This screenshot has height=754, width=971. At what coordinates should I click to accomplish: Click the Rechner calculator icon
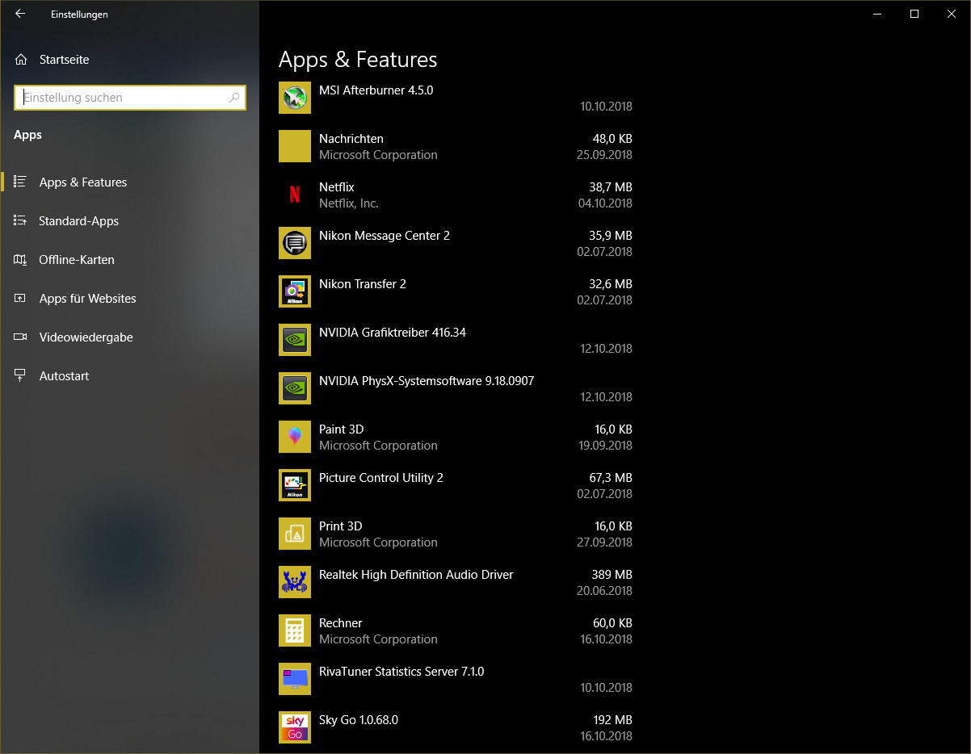(295, 630)
